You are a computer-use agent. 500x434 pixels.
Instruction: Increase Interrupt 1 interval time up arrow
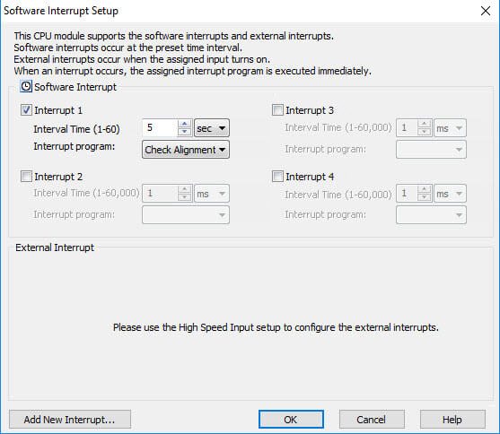point(184,124)
